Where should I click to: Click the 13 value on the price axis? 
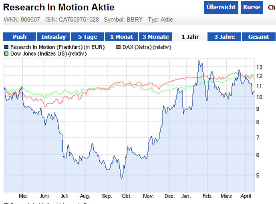coord(259,67)
